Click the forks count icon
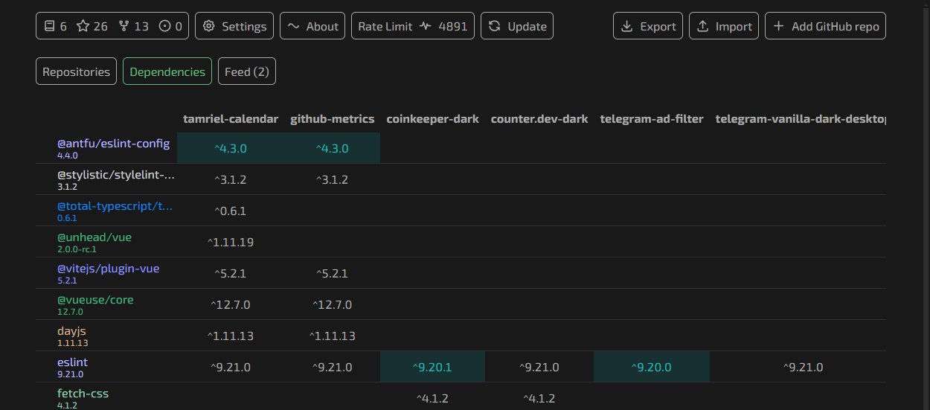 coord(124,26)
